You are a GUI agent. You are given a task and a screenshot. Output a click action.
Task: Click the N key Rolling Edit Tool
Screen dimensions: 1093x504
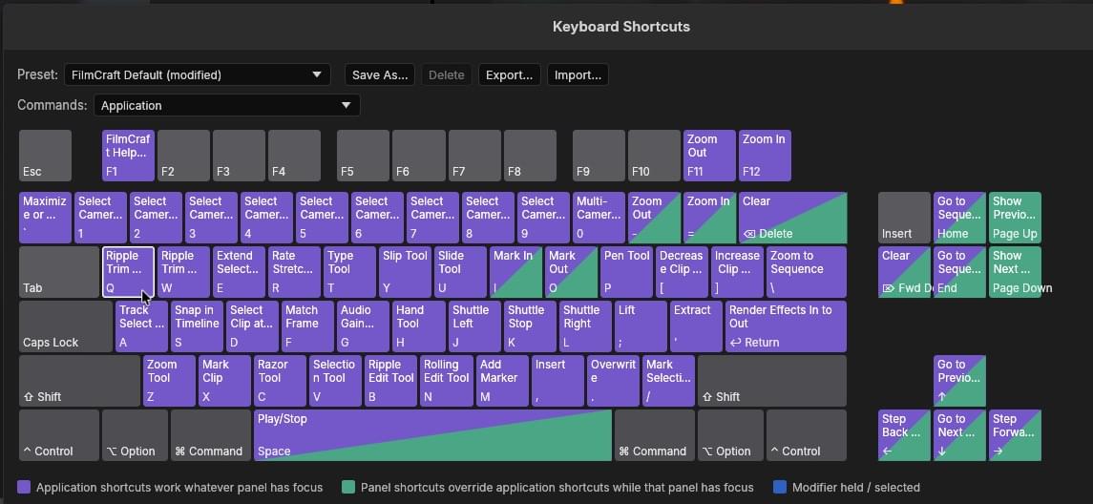[x=446, y=381]
